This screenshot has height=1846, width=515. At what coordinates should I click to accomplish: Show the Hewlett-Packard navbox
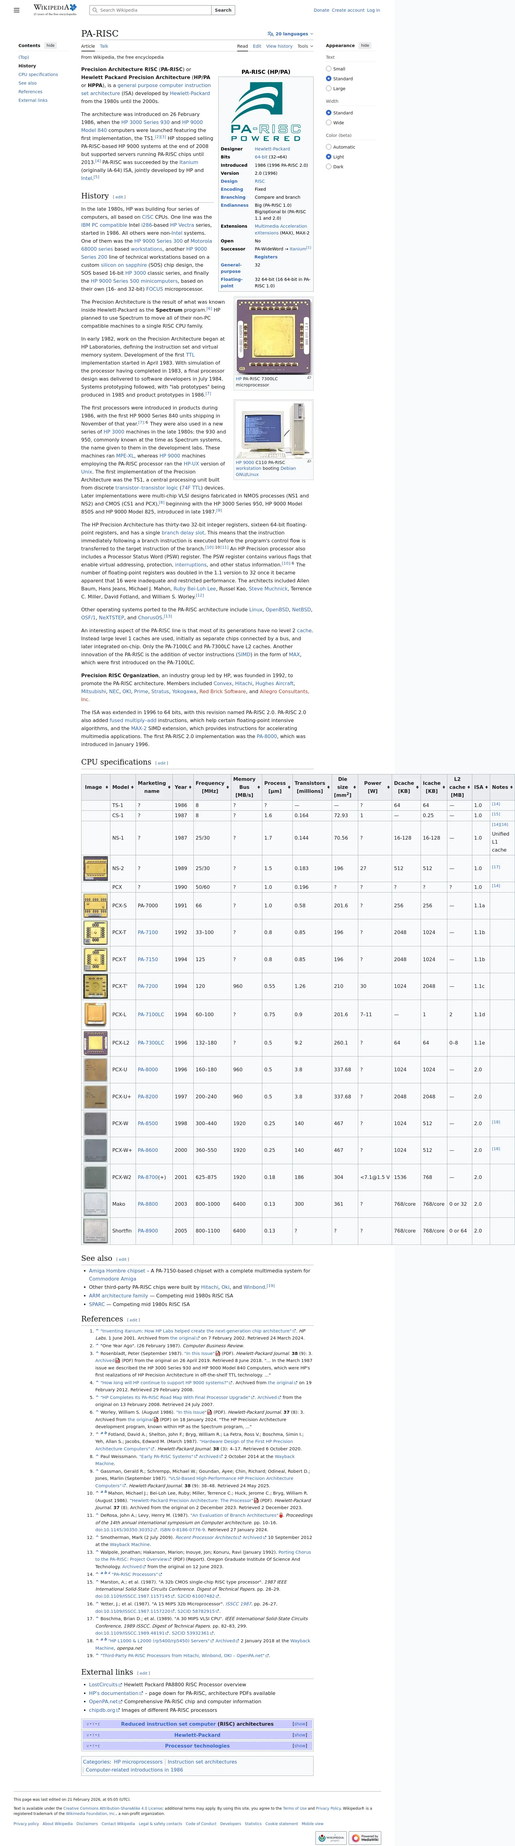[x=300, y=1734]
